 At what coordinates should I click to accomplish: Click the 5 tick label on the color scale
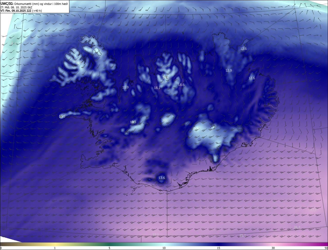pyautogui.click(x=109, y=248)
